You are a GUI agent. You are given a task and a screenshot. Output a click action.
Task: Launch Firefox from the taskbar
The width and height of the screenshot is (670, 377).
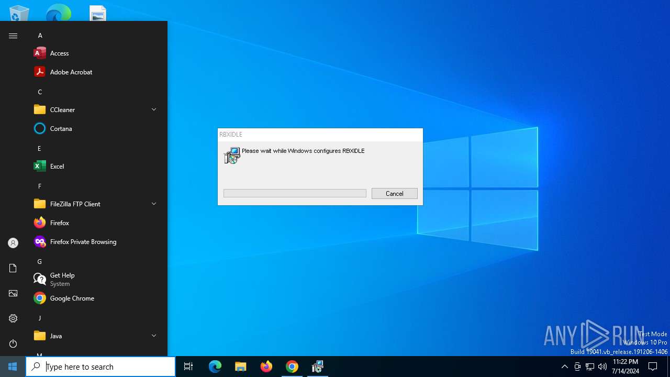pos(266,367)
